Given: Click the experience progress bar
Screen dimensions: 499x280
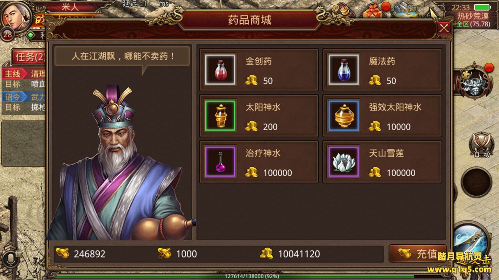Looking at the screenshot, I should click(249, 276).
